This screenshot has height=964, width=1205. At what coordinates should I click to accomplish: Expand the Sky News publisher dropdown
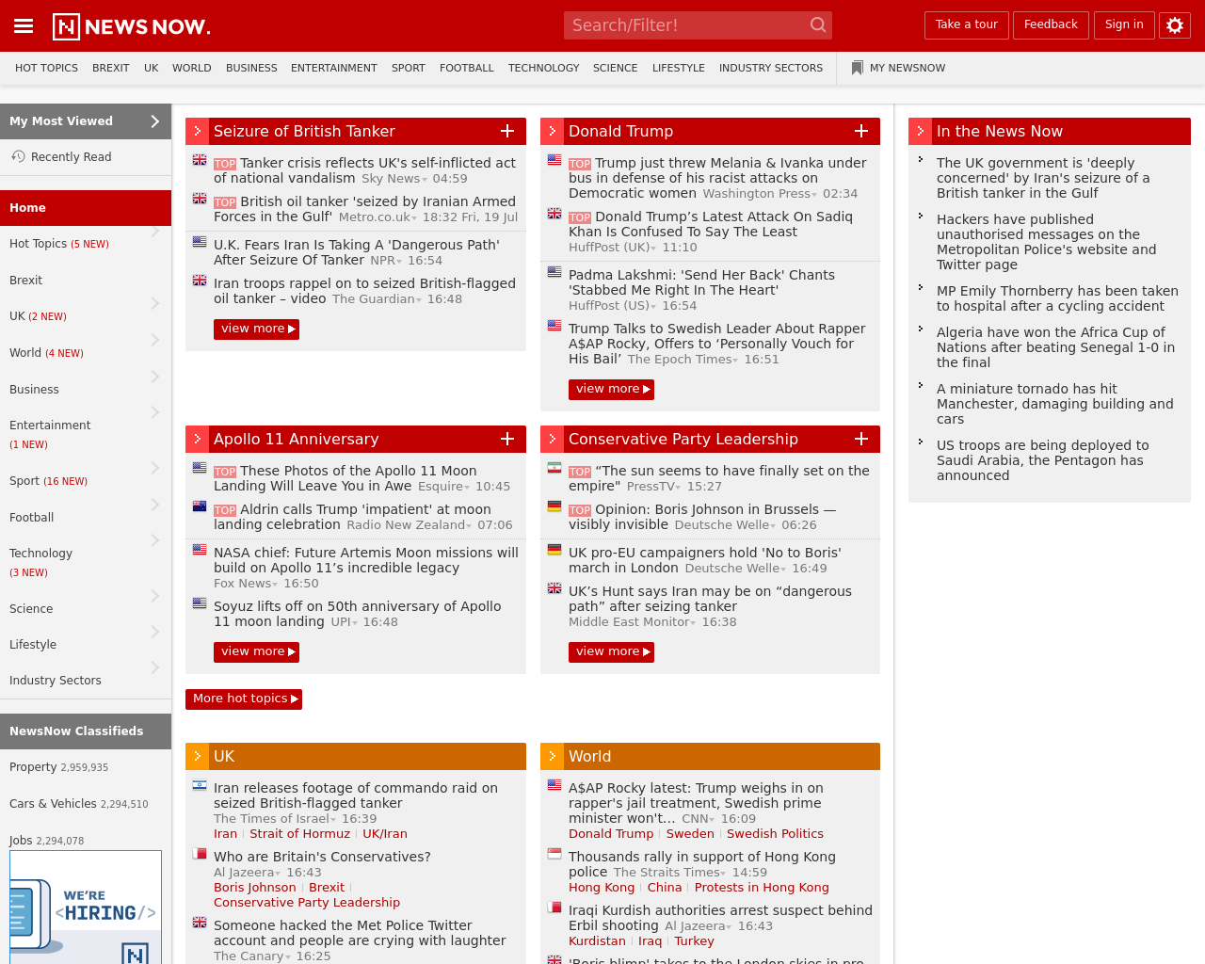pyautogui.click(x=424, y=178)
